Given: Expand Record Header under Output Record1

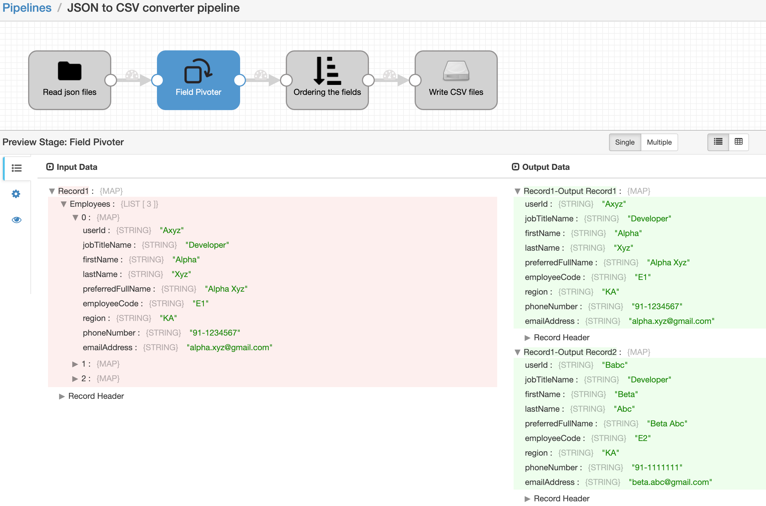Looking at the screenshot, I should (x=528, y=338).
